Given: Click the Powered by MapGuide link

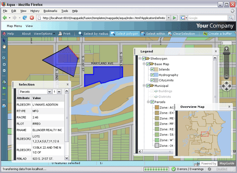Looking at the screenshot, I should (x=218, y=163).
